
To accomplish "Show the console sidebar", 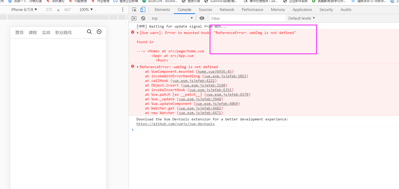I will [134, 18].
